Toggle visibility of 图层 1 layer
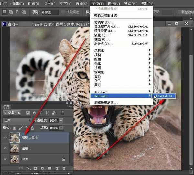Screen dimensions: 194x175 5,148
